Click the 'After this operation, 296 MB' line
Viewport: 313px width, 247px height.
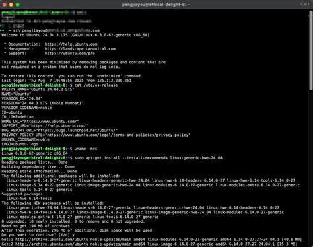78,230
